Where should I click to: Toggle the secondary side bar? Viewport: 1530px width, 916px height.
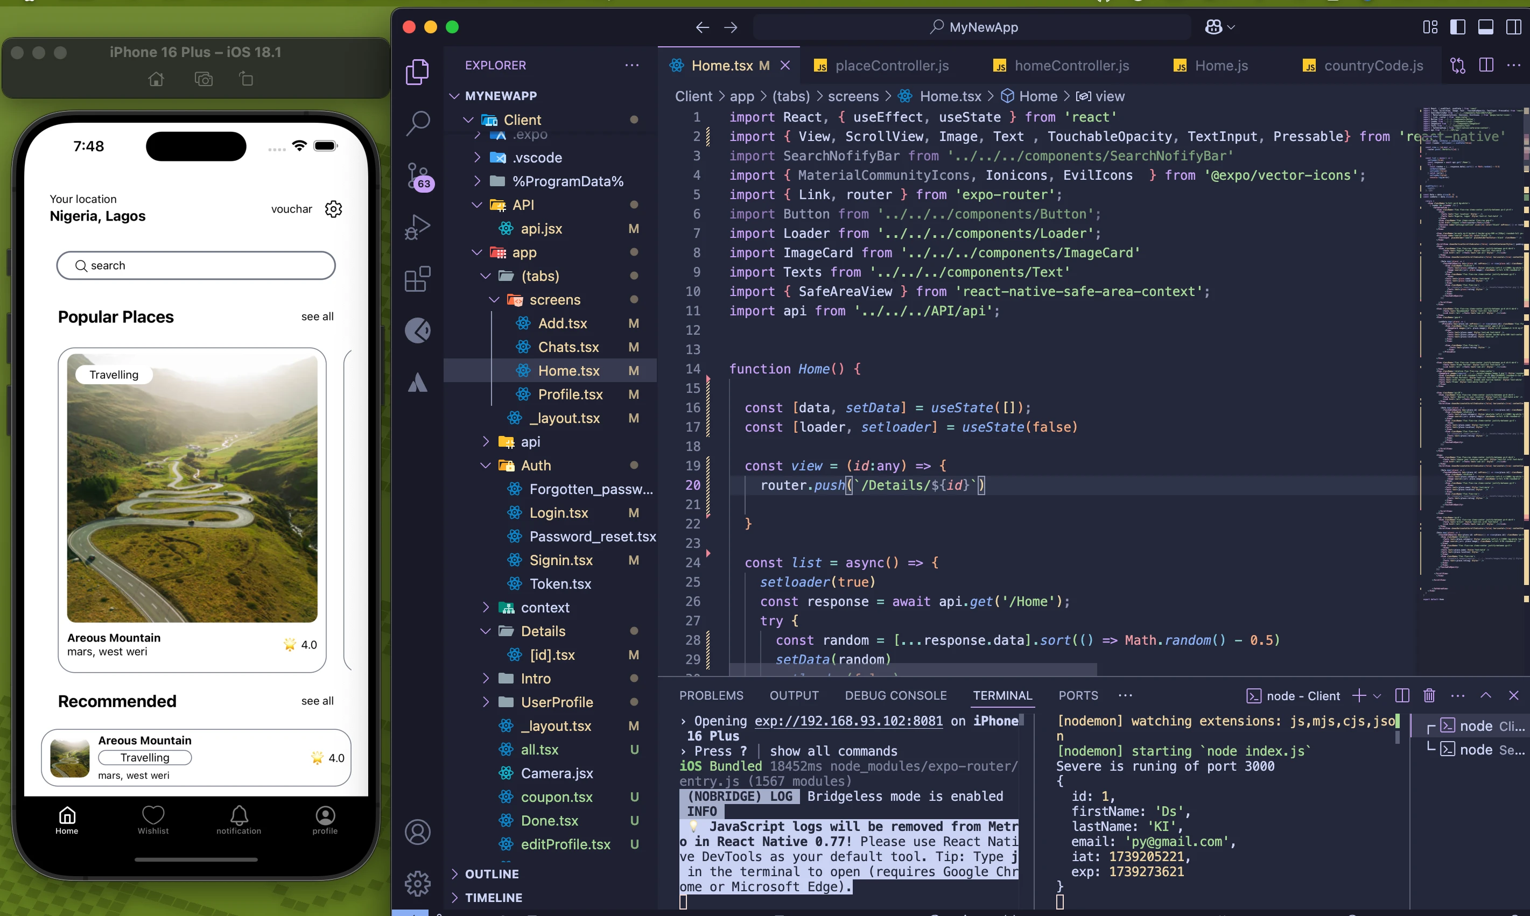(1513, 27)
